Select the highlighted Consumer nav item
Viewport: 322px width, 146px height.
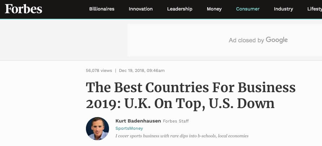tap(248, 9)
